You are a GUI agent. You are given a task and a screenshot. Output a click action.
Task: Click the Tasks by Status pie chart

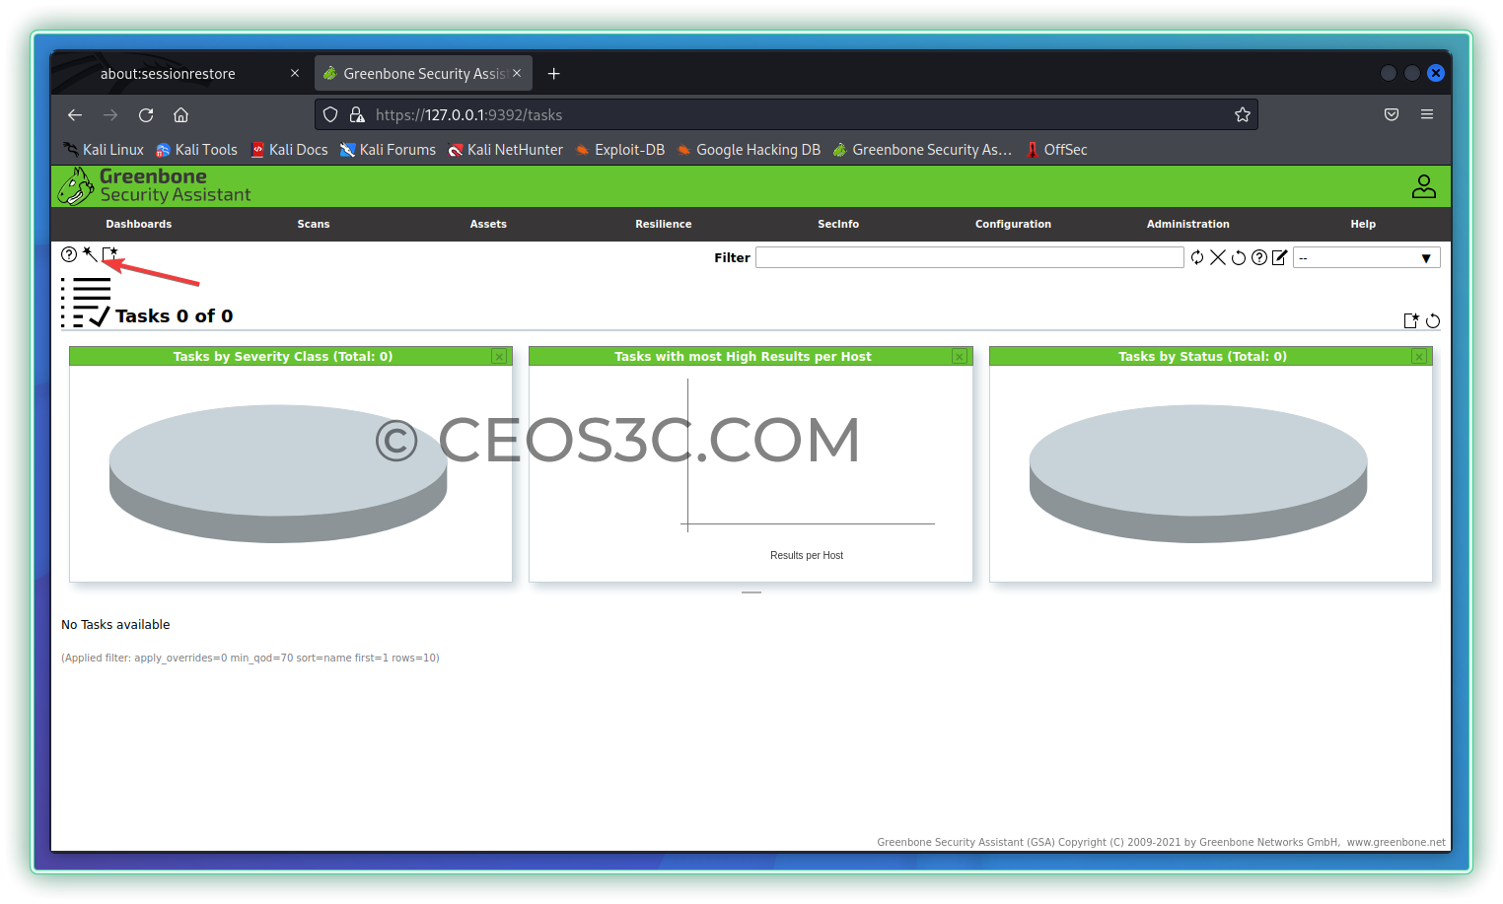click(1198, 473)
